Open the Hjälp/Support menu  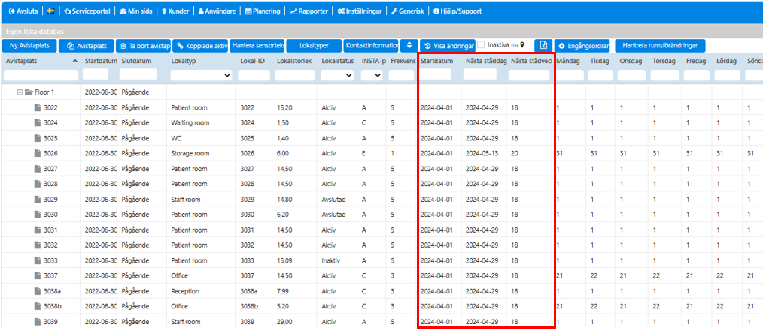[x=457, y=11]
